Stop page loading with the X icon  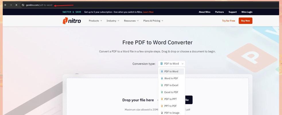tap(16, 5)
